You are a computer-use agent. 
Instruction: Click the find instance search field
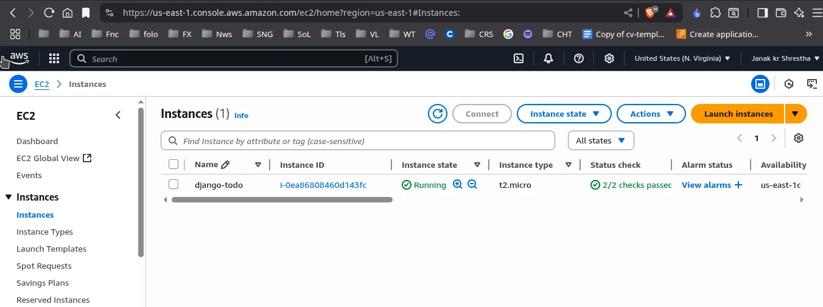[365, 141]
